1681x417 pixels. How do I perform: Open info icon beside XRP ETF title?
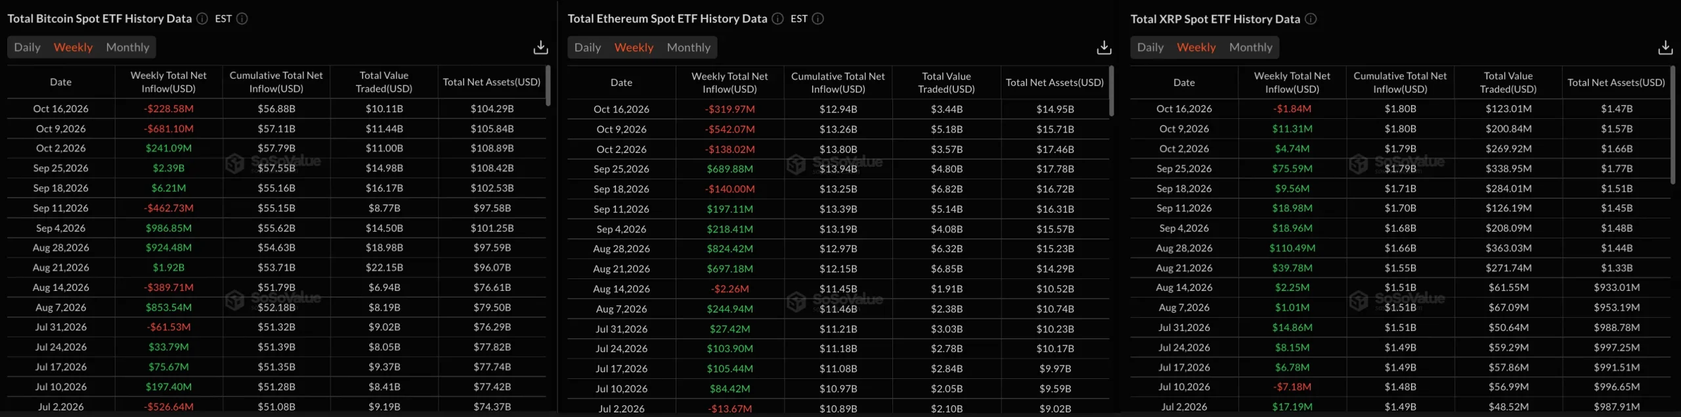pyautogui.click(x=1311, y=18)
